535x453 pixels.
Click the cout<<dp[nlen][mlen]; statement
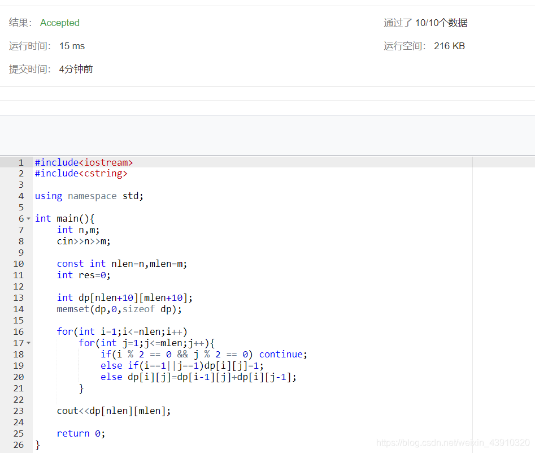114,411
